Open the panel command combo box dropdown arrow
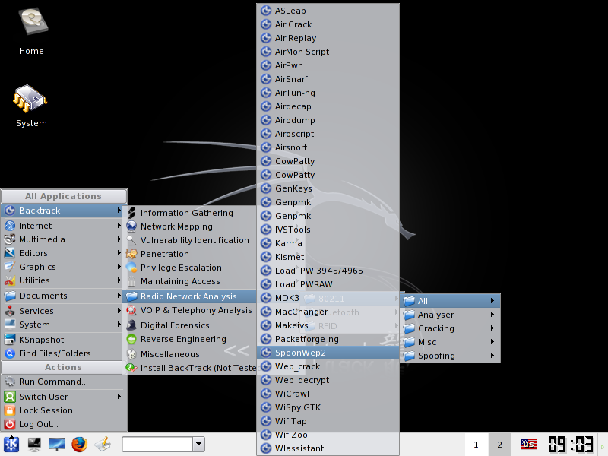Screen dimensions: 608x456 click(199, 444)
